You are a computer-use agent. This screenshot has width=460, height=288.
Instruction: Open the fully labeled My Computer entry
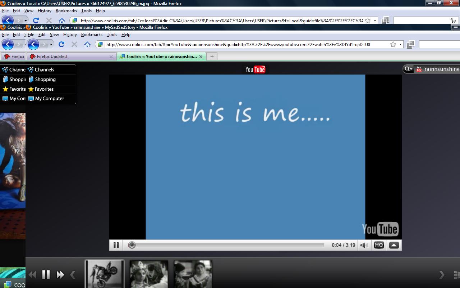click(x=49, y=99)
